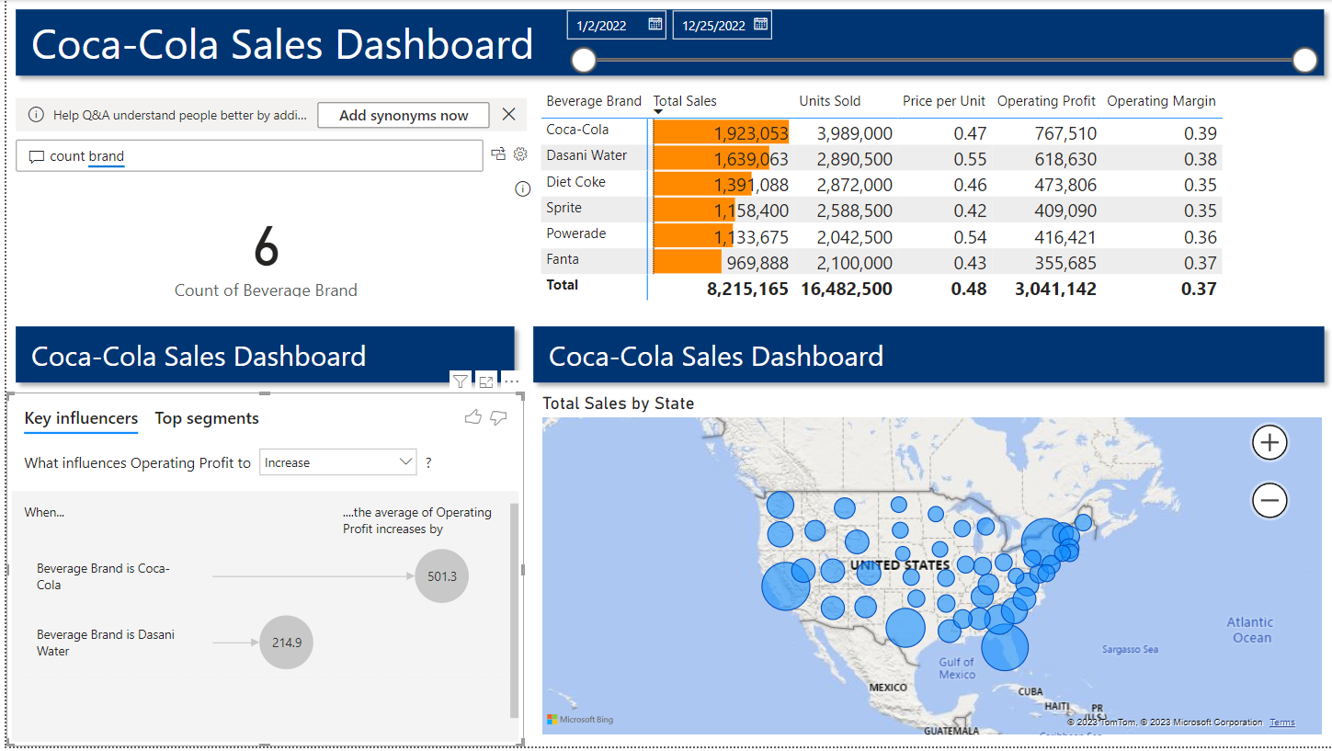The width and height of the screenshot is (1332, 751).
Task: Click the 3,989,000 units sold cell
Action: [x=855, y=134]
